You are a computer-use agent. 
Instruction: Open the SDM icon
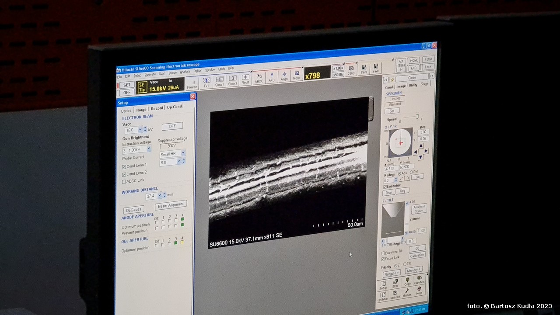[395, 283]
